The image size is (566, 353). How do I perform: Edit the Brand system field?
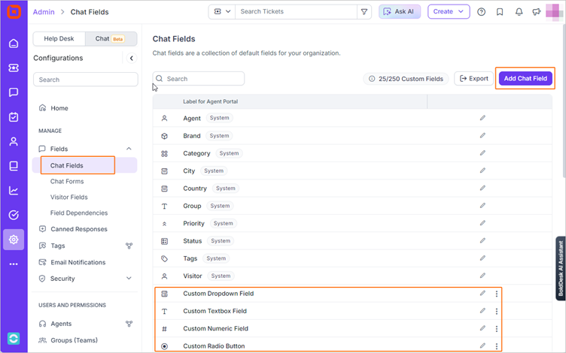[482, 135]
